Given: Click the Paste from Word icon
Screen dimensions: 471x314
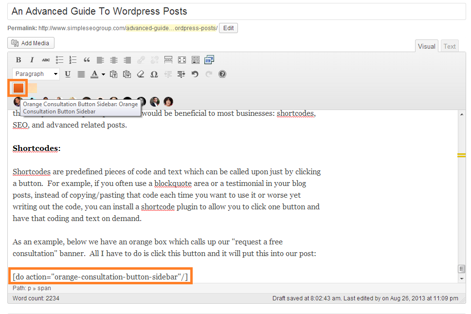Looking at the screenshot, I should tap(127, 74).
